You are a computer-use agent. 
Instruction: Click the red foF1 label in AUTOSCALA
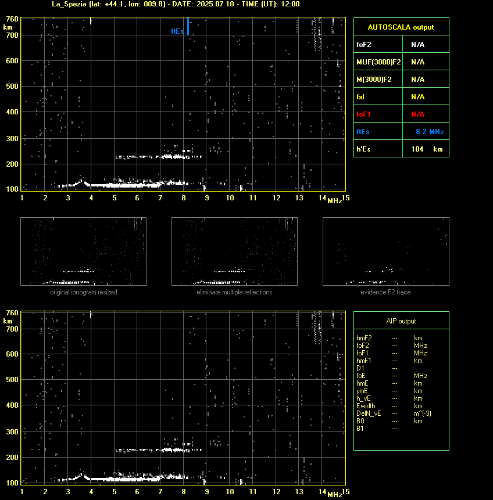point(363,114)
